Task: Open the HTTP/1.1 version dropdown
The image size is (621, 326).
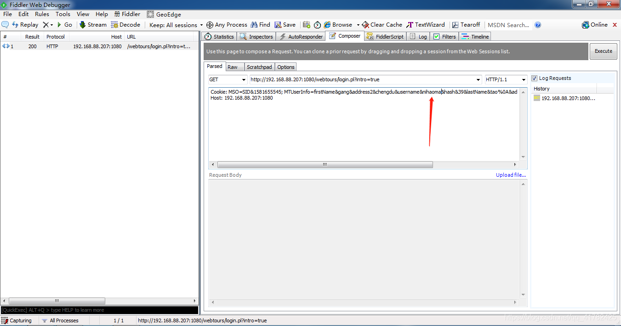Action: pos(506,79)
